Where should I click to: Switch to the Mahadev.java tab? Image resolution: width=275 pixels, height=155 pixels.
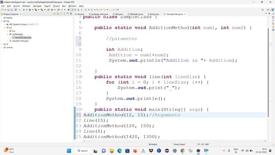pyautogui.click(x=136, y=14)
